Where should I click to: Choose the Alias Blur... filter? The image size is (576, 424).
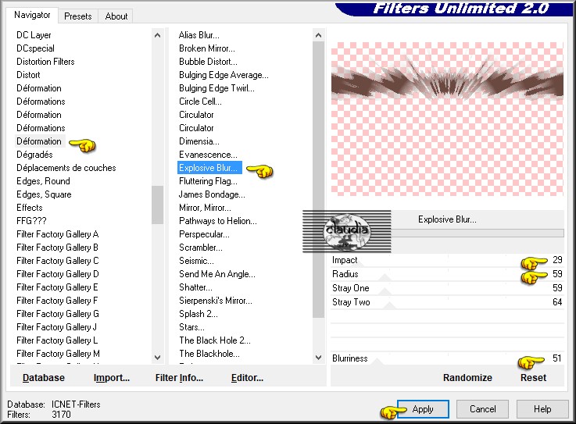pos(199,35)
